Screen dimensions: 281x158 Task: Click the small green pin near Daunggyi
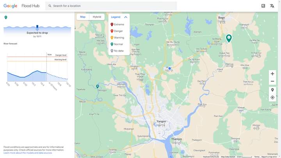[x=98, y=87]
